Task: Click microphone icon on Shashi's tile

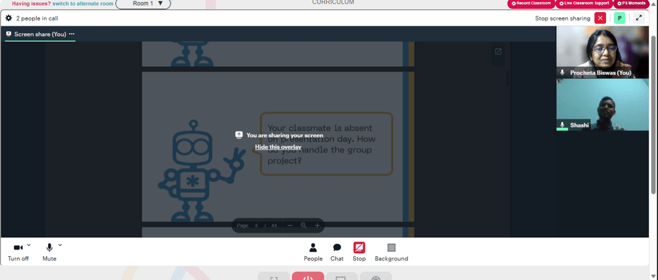Action: [x=563, y=125]
